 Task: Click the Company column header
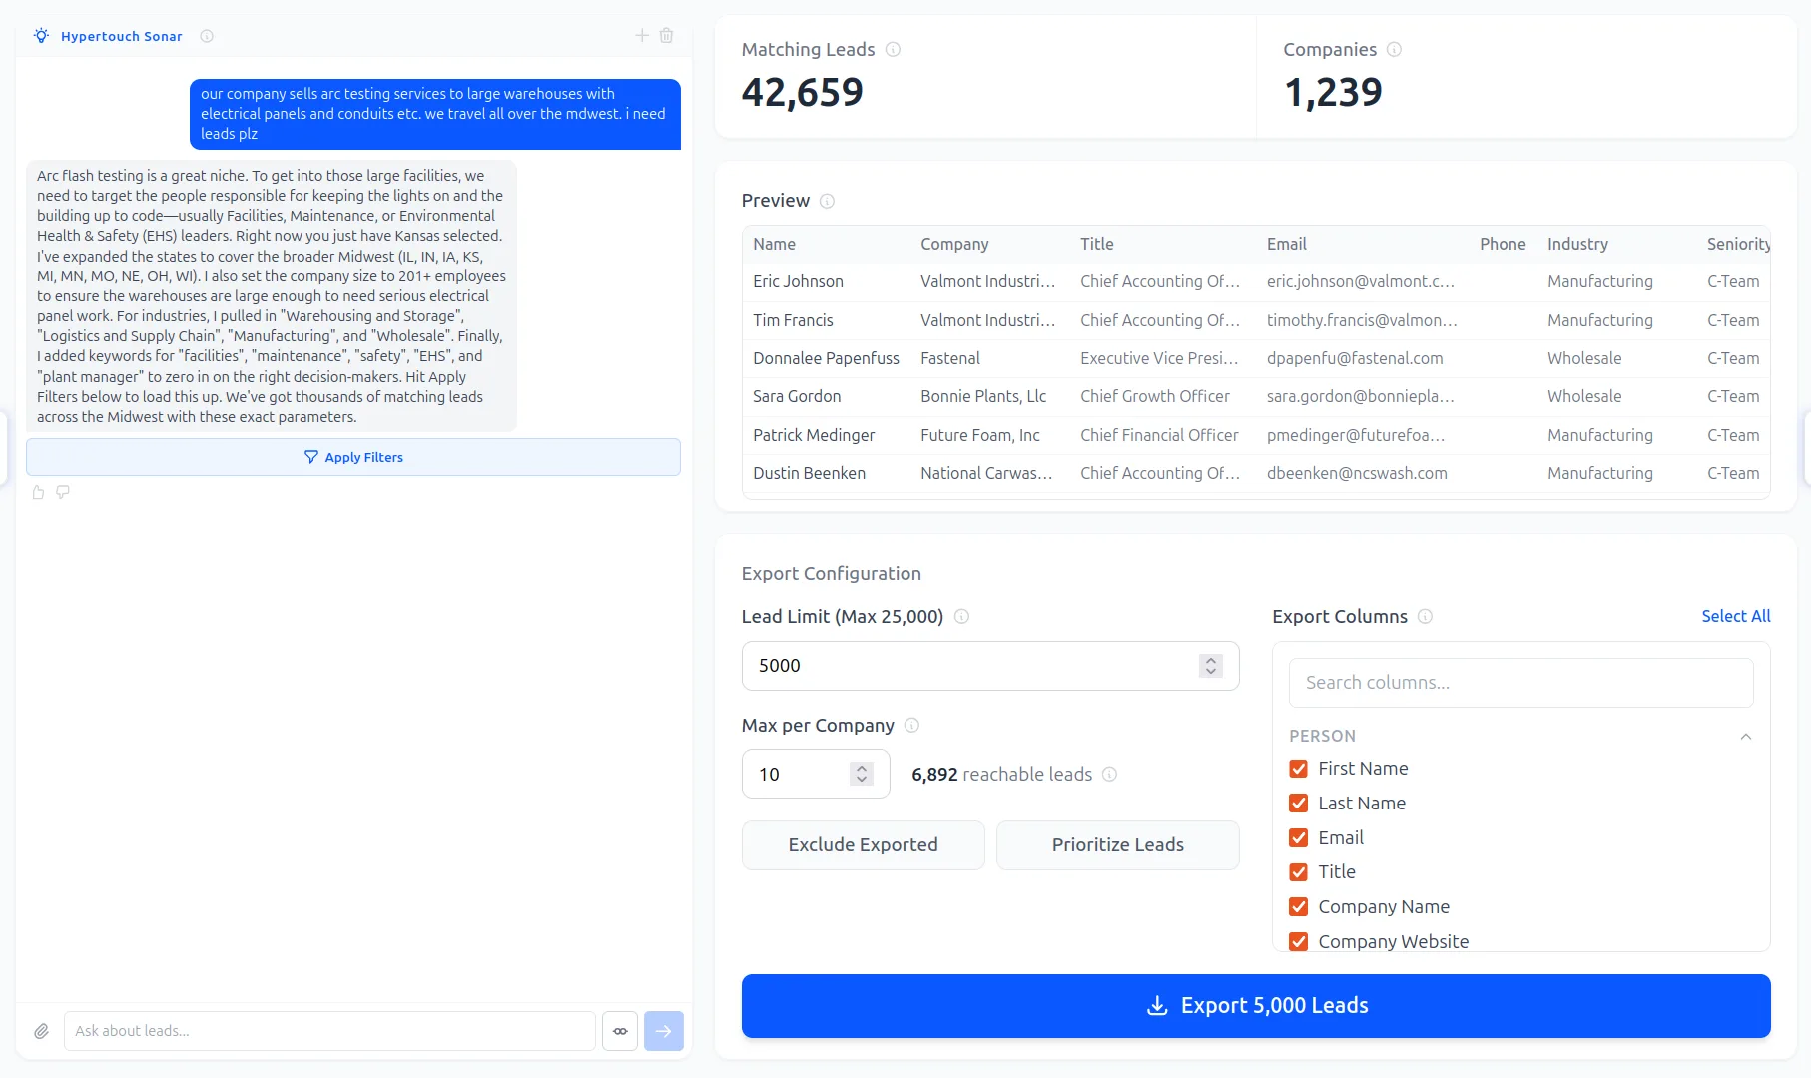[x=954, y=244]
